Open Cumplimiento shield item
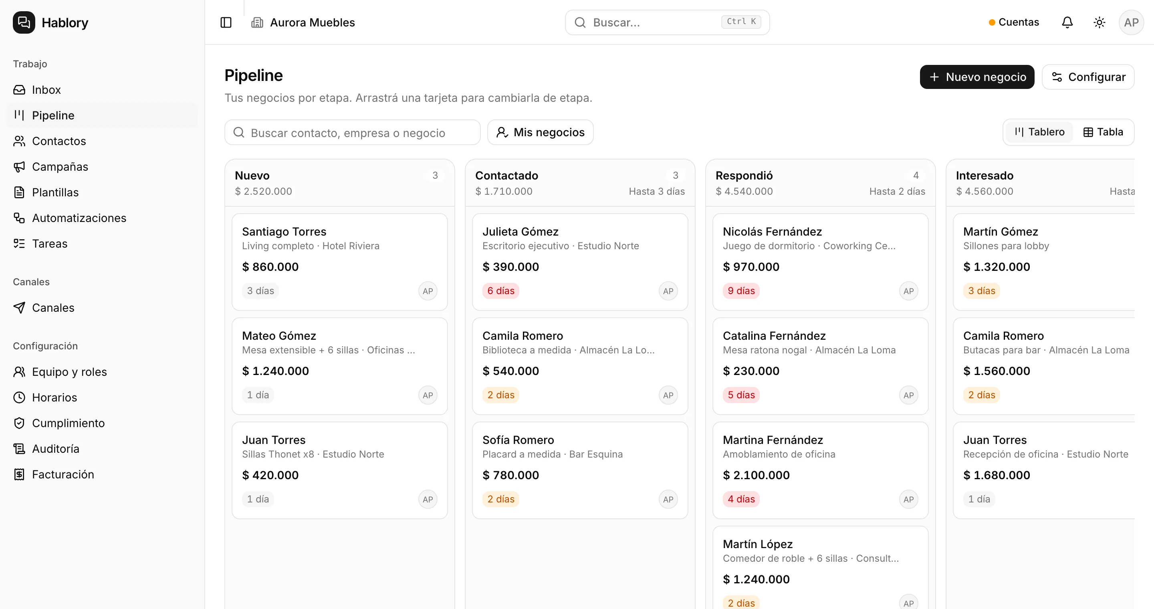This screenshot has height=609, width=1154. click(102, 423)
